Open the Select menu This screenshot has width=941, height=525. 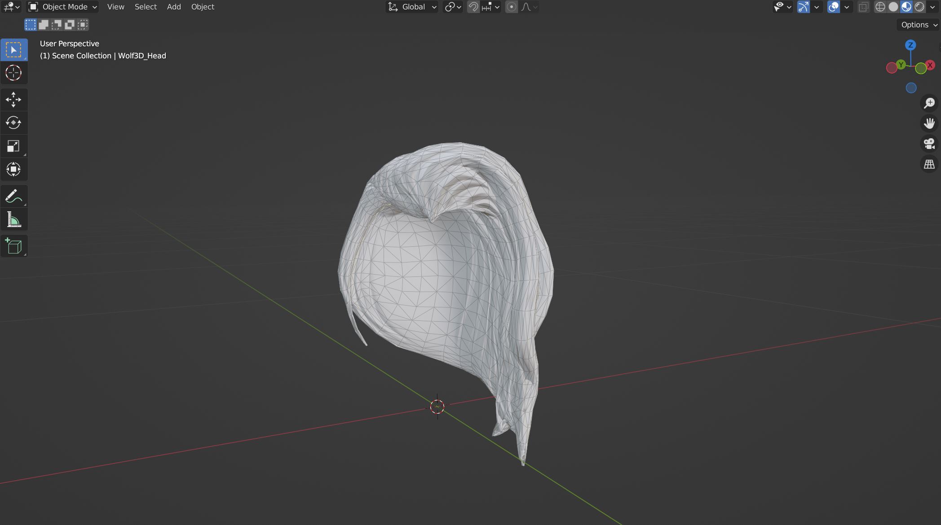pyautogui.click(x=146, y=7)
